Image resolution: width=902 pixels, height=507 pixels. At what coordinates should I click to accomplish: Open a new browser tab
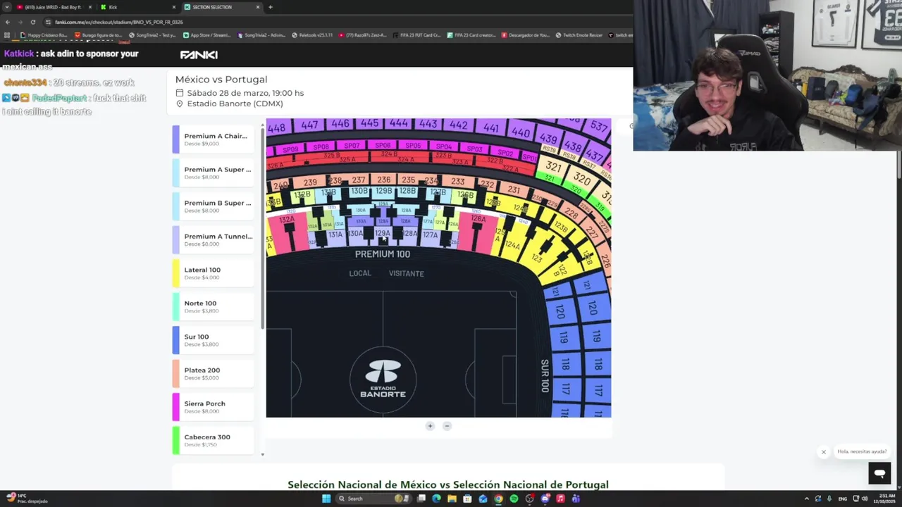tap(270, 7)
